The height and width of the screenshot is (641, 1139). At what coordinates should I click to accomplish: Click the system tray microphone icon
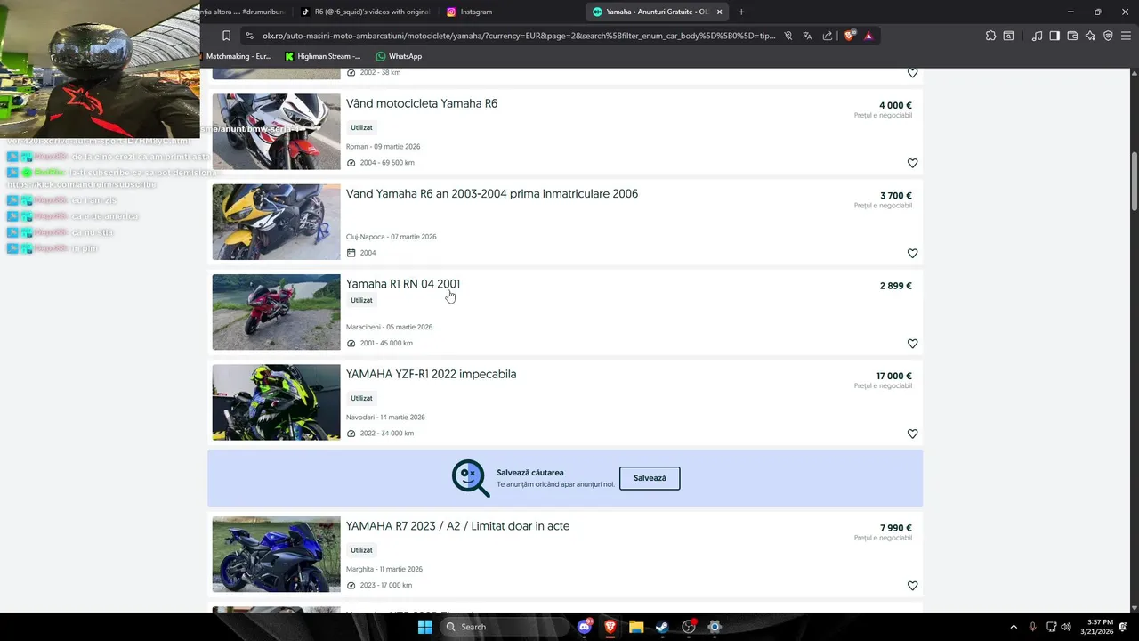(x=1032, y=627)
